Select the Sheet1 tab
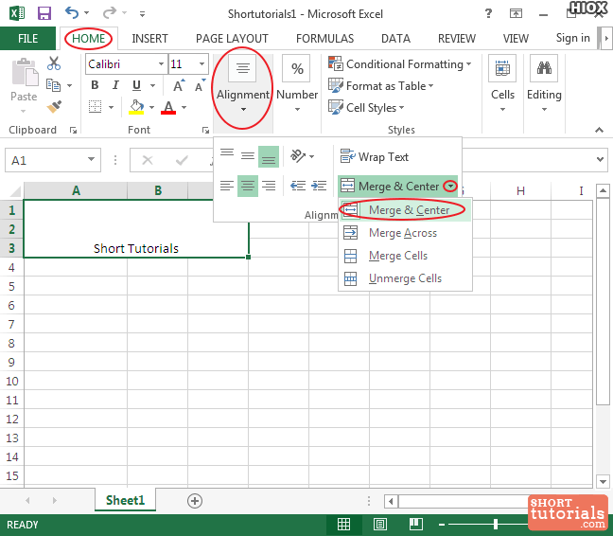 pos(125,500)
